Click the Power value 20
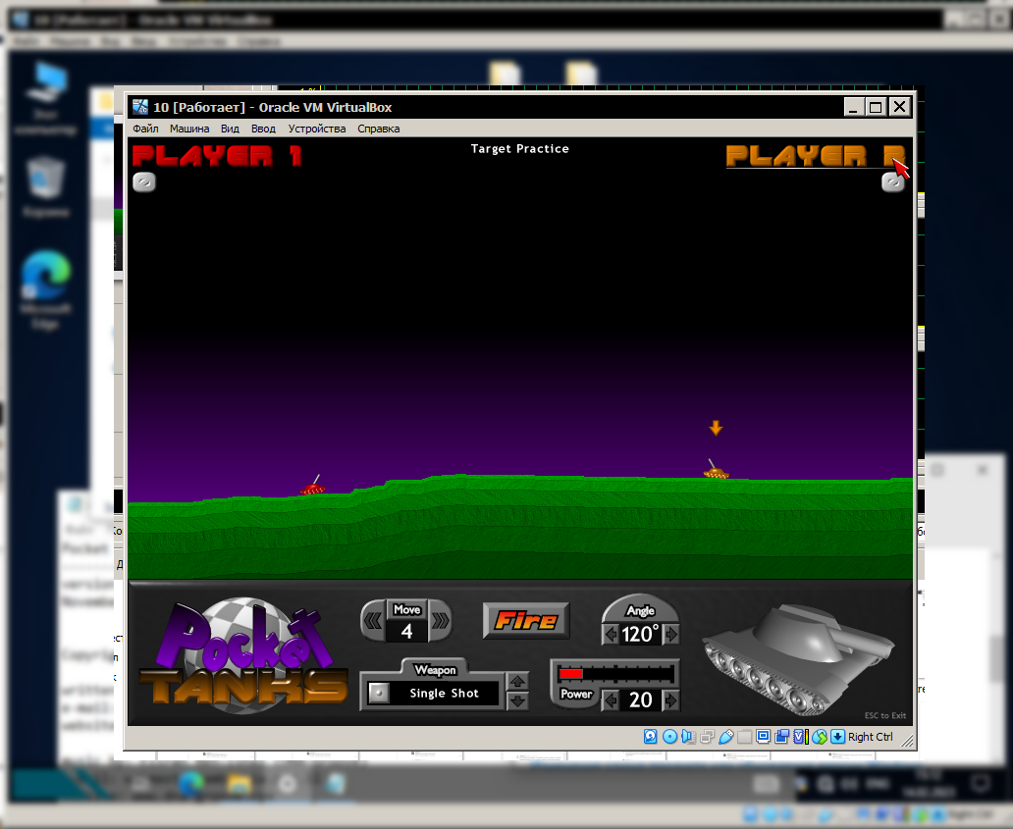The width and height of the screenshot is (1013, 829). tap(640, 699)
